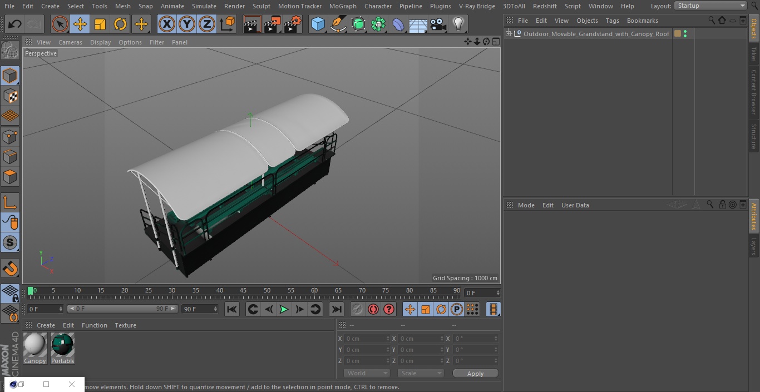This screenshot has height=392, width=760.
Task: Select the Move tool in top toolbar
Action: (80, 24)
